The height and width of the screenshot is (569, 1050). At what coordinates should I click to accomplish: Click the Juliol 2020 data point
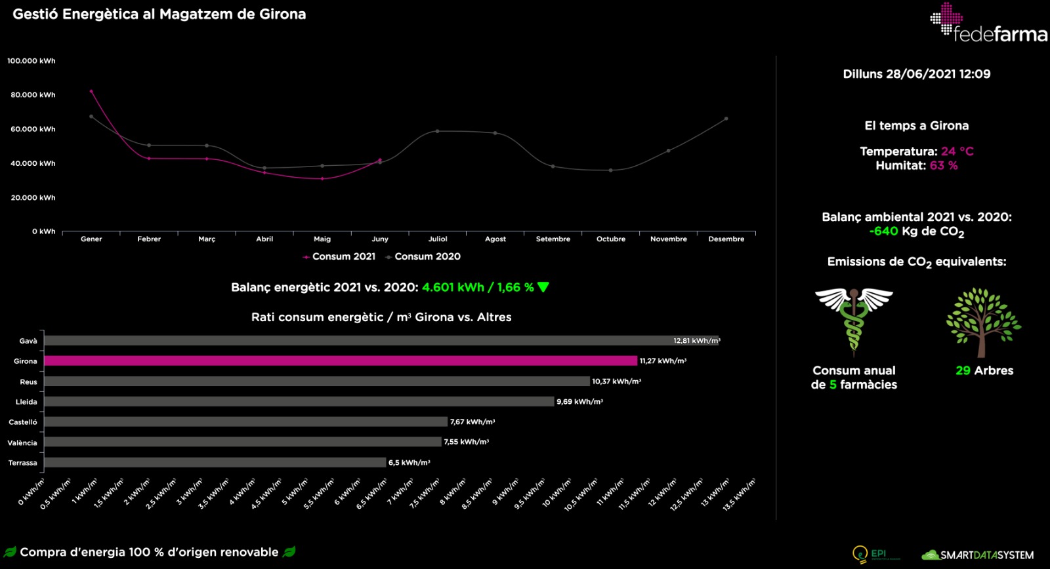click(x=438, y=131)
